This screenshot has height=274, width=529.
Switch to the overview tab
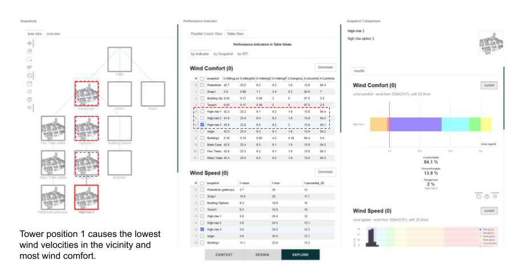53,34
